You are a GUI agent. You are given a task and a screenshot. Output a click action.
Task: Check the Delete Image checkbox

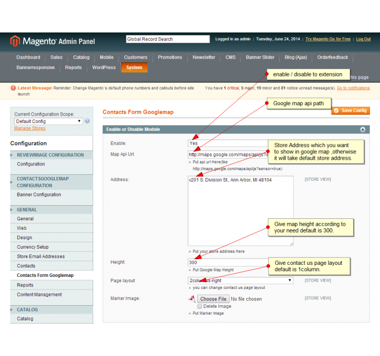tap(200, 306)
